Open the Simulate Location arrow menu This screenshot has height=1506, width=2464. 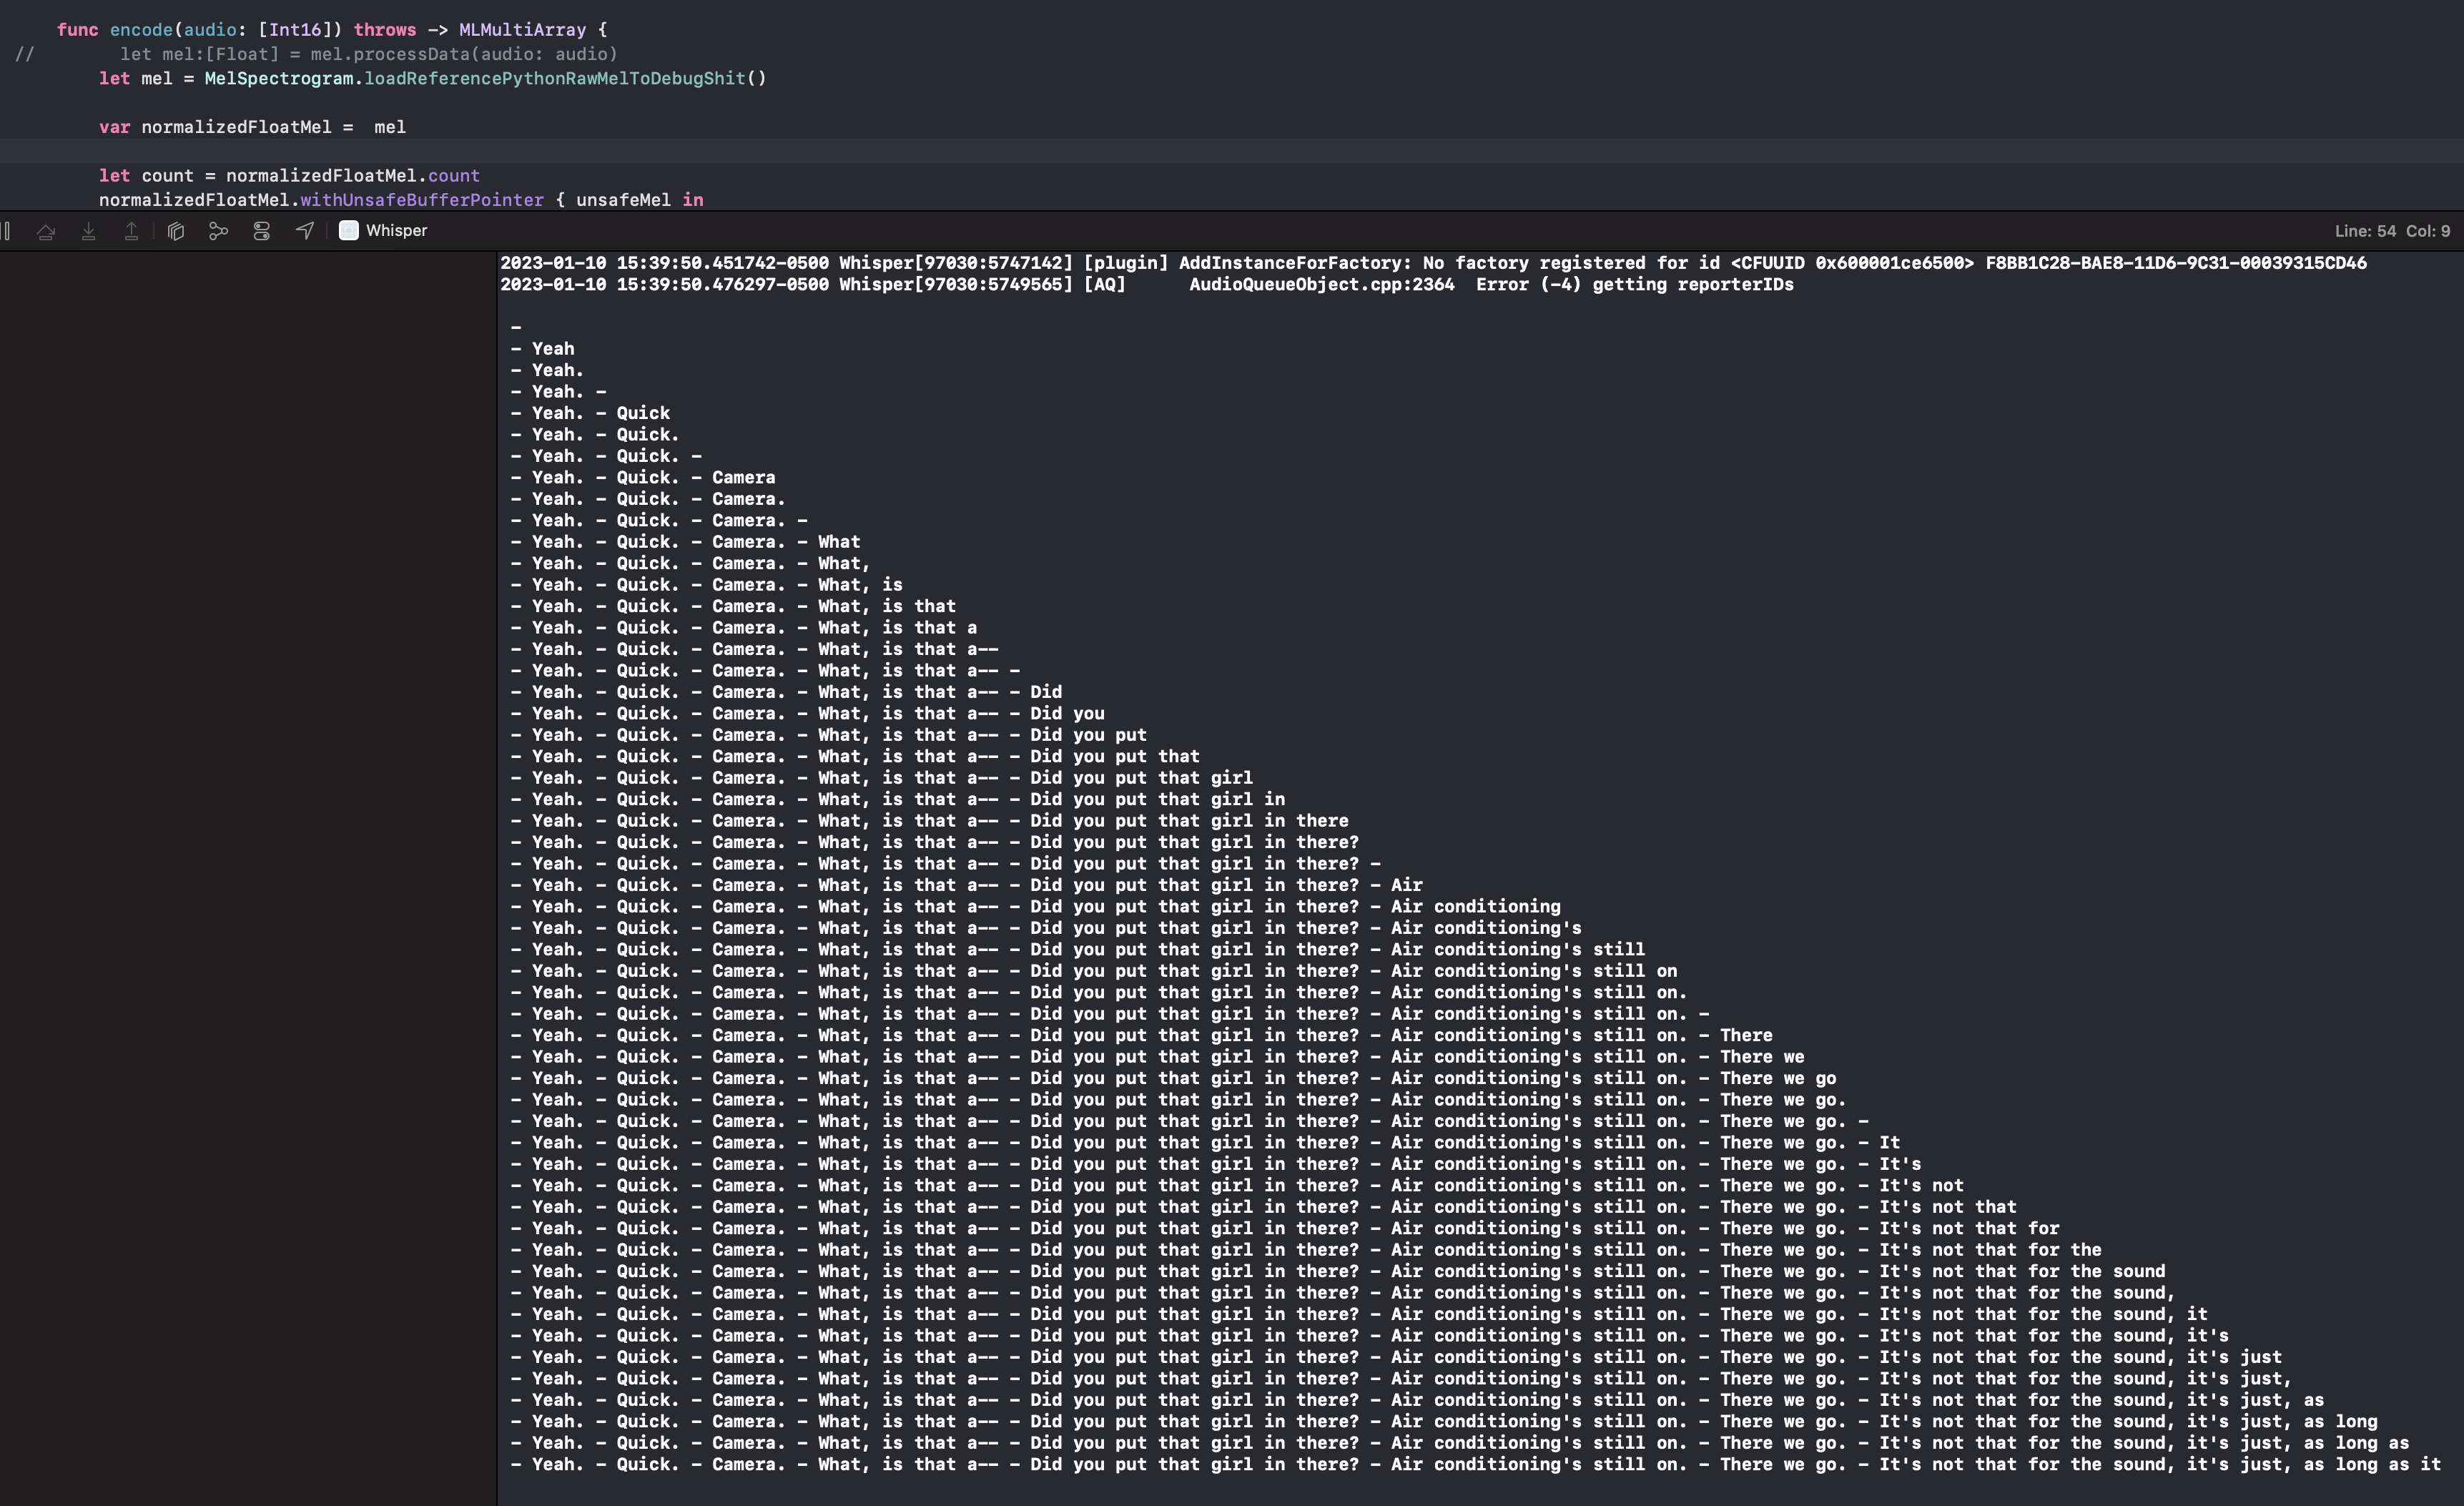point(305,231)
